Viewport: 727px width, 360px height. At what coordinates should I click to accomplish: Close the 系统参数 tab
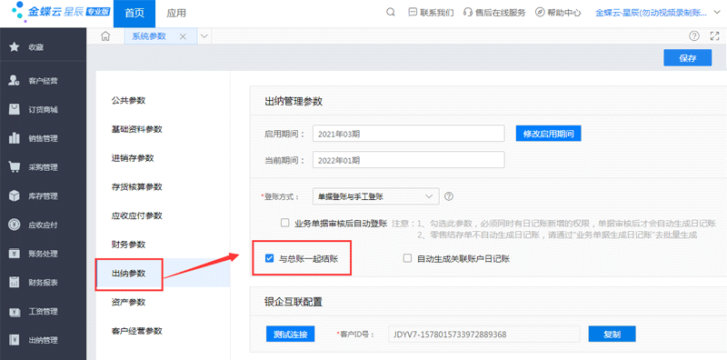point(183,36)
